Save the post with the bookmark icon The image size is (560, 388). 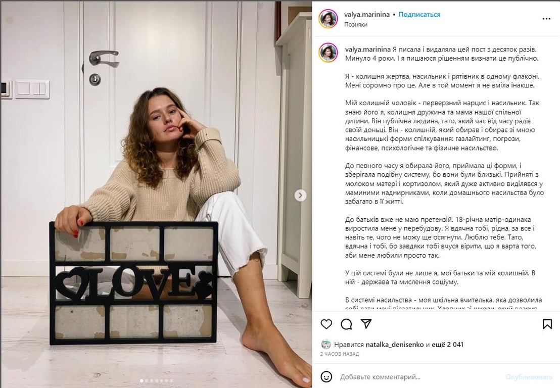point(547,324)
